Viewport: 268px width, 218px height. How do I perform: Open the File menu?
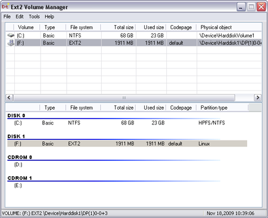[x=7, y=17]
